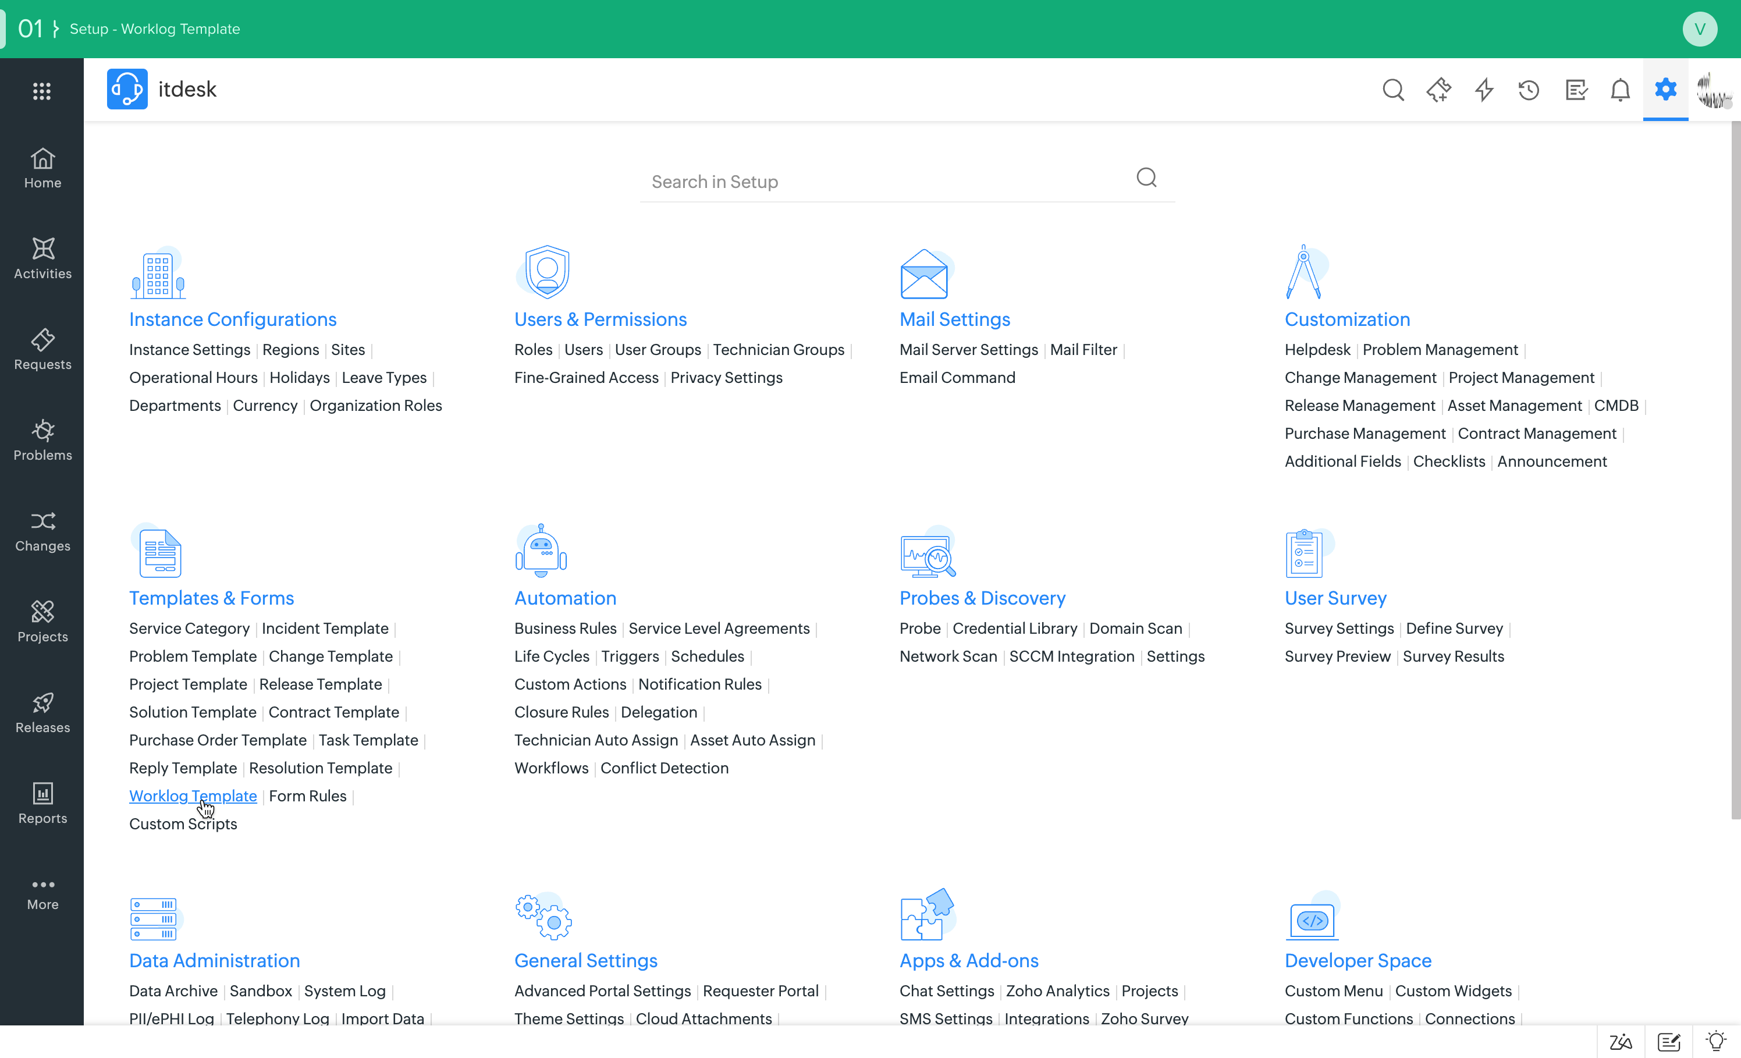Go to Home in sidebar
This screenshot has height=1058, width=1741.
click(x=42, y=168)
